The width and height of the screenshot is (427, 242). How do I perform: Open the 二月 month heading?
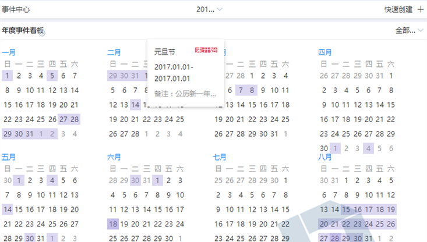click(114, 52)
